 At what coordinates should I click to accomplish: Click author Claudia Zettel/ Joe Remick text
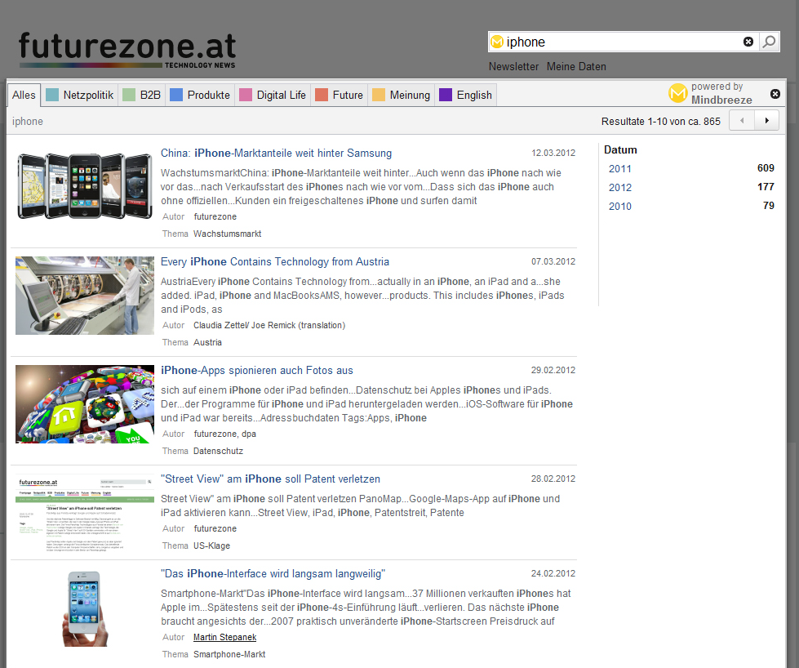pyautogui.click(x=269, y=325)
